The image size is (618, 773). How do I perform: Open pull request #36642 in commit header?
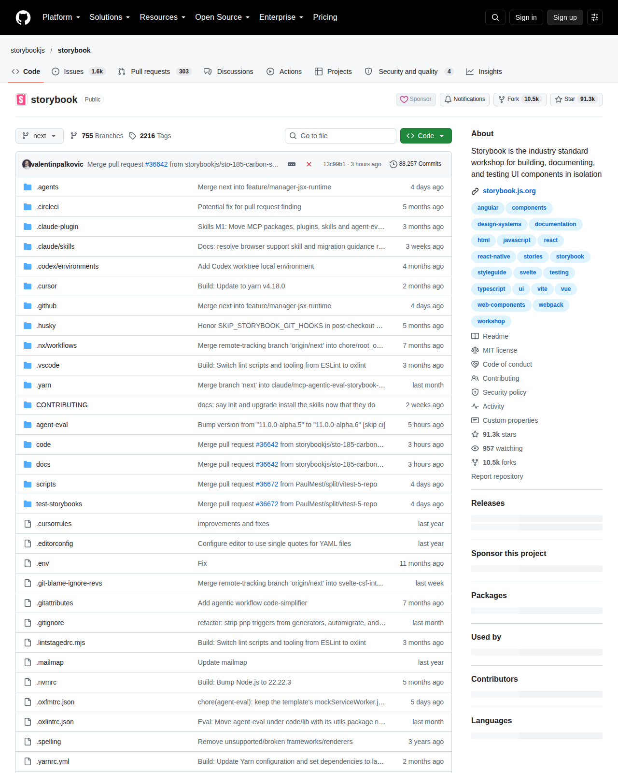click(156, 164)
